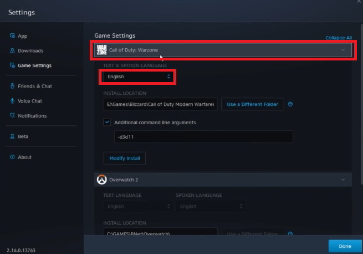Click the Overwatch install location path field
363x254 pixels.
(160, 232)
